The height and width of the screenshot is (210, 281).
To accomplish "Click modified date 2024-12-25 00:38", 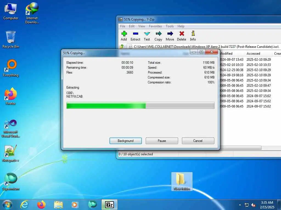I will [x=232, y=70].
